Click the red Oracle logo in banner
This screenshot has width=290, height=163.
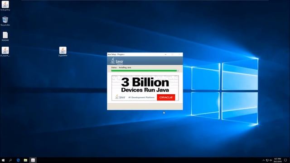pyautogui.click(x=166, y=97)
